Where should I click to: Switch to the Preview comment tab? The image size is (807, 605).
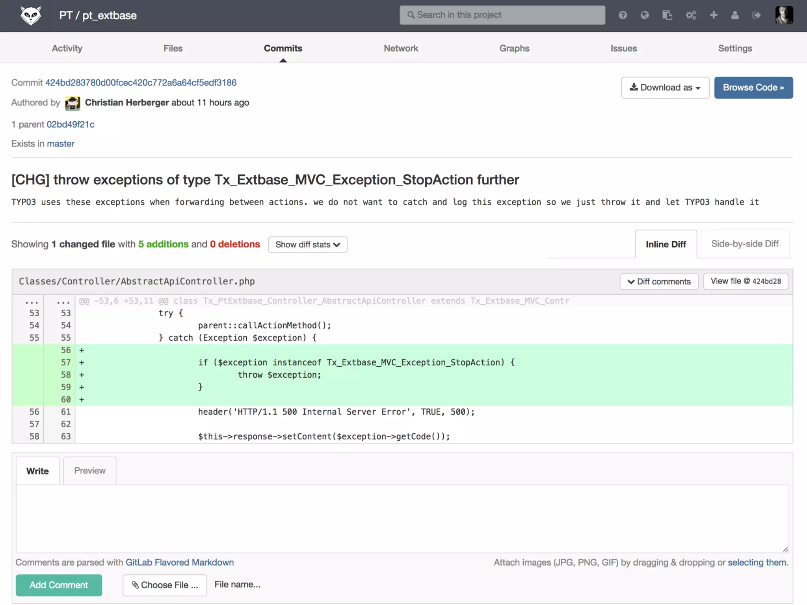pyautogui.click(x=90, y=471)
